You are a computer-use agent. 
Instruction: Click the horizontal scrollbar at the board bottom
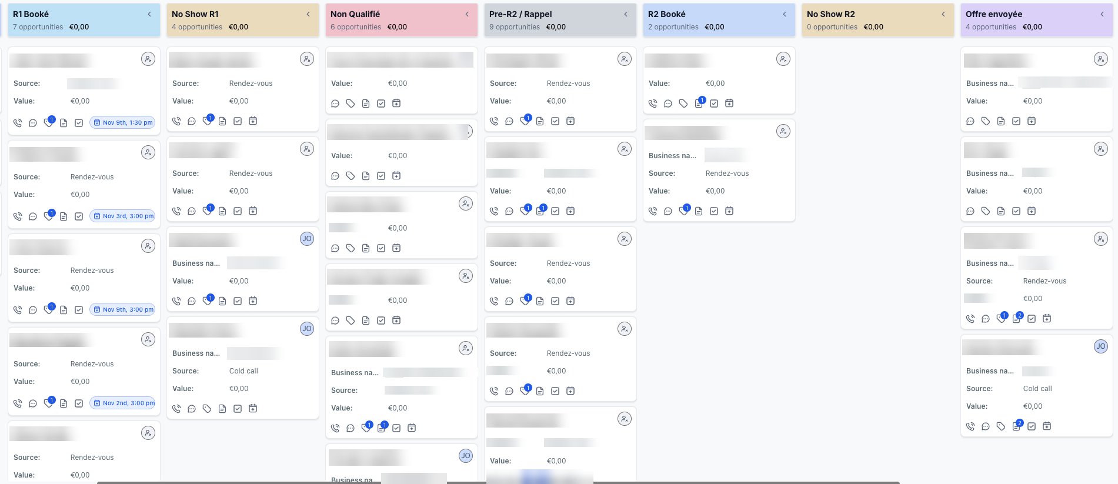pos(498,482)
